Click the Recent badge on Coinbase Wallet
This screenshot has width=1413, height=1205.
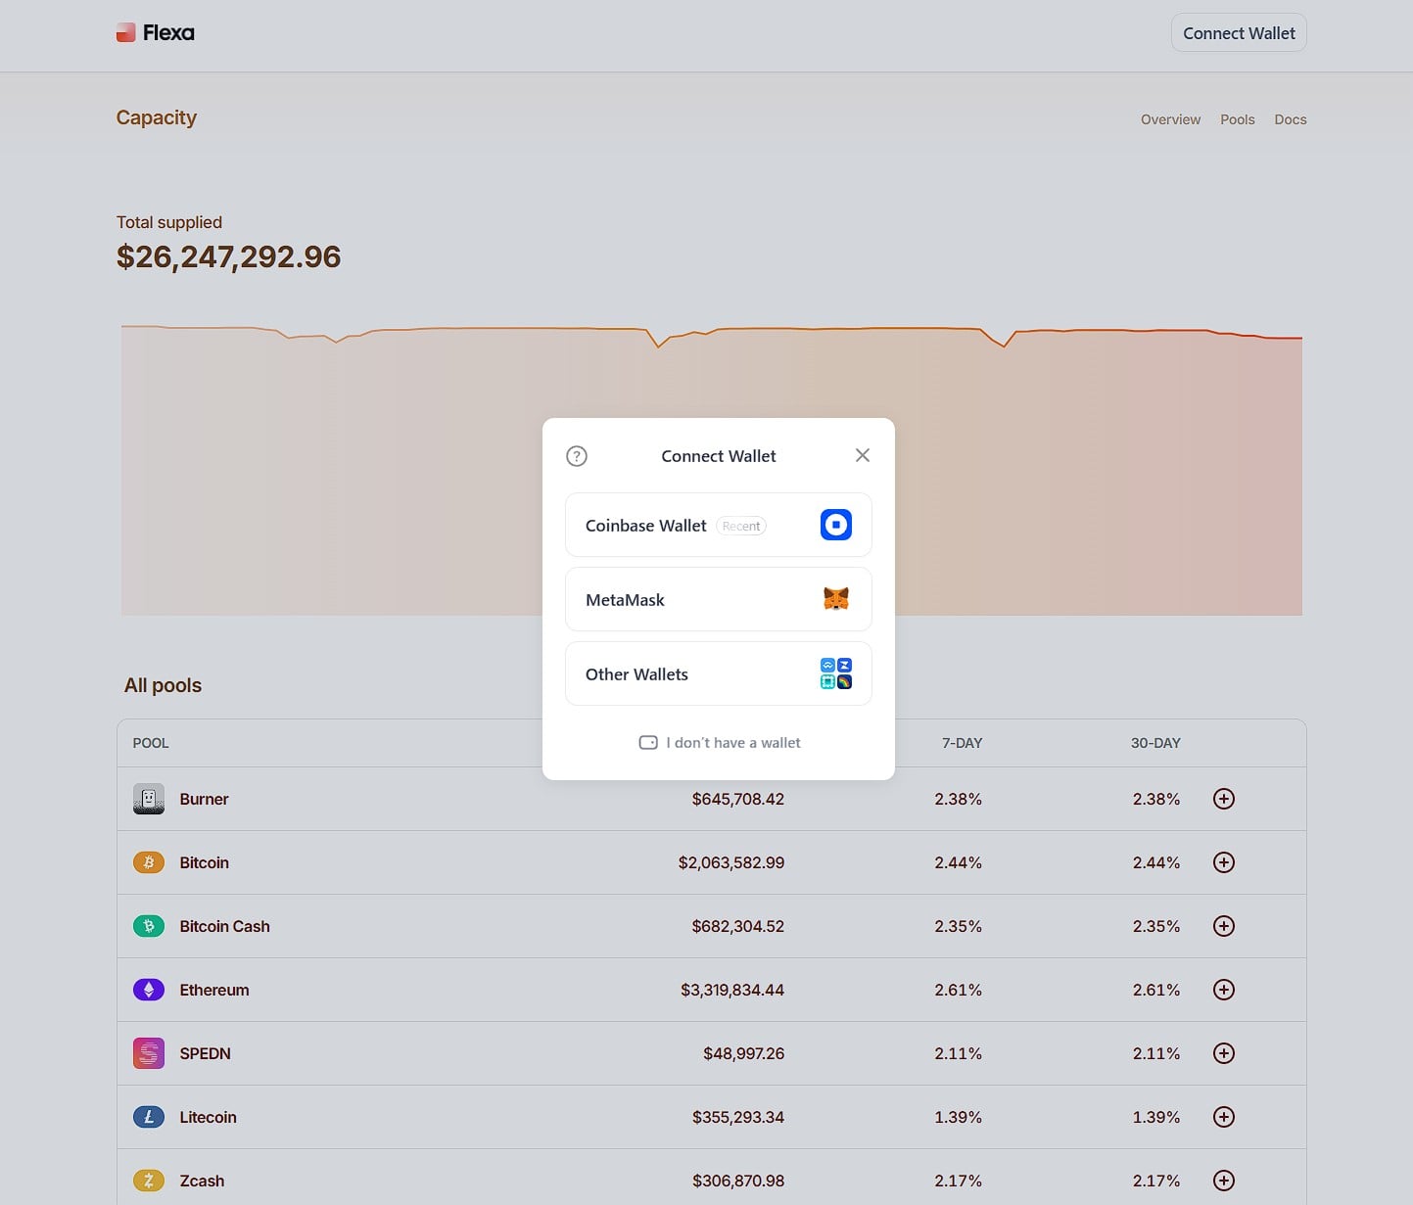pos(741,526)
